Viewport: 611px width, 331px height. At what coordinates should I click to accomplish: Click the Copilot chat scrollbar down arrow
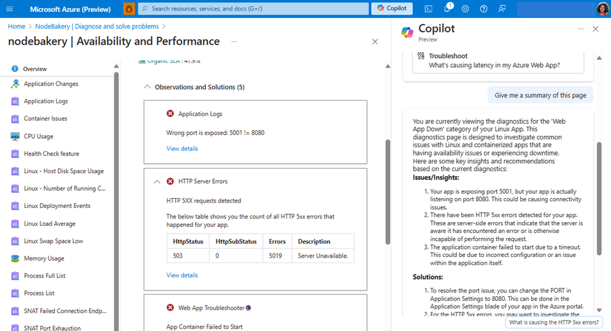599,310
